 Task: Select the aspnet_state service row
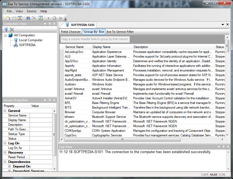[x=142, y=75]
